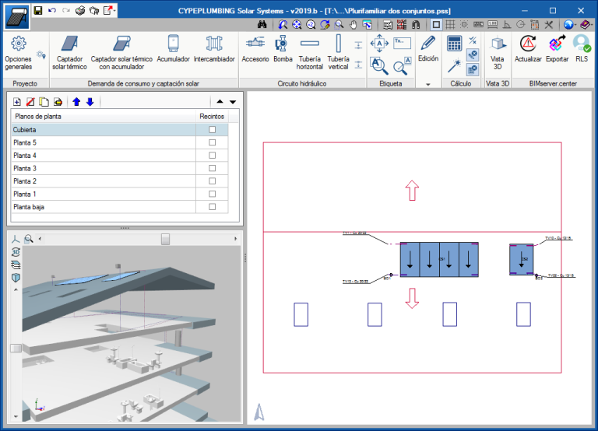
Task: Select the Tubería horizontal tool
Action: tap(310, 50)
